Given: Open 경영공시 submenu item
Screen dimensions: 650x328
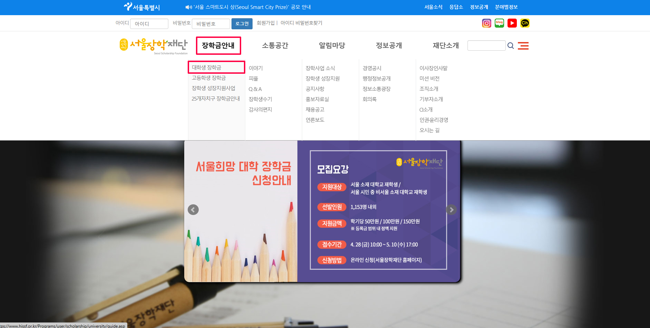Looking at the screenshot, I should 372,68.
